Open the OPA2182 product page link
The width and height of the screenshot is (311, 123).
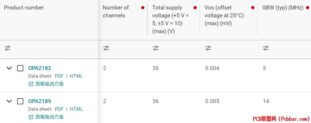click(x=39, y=68)
